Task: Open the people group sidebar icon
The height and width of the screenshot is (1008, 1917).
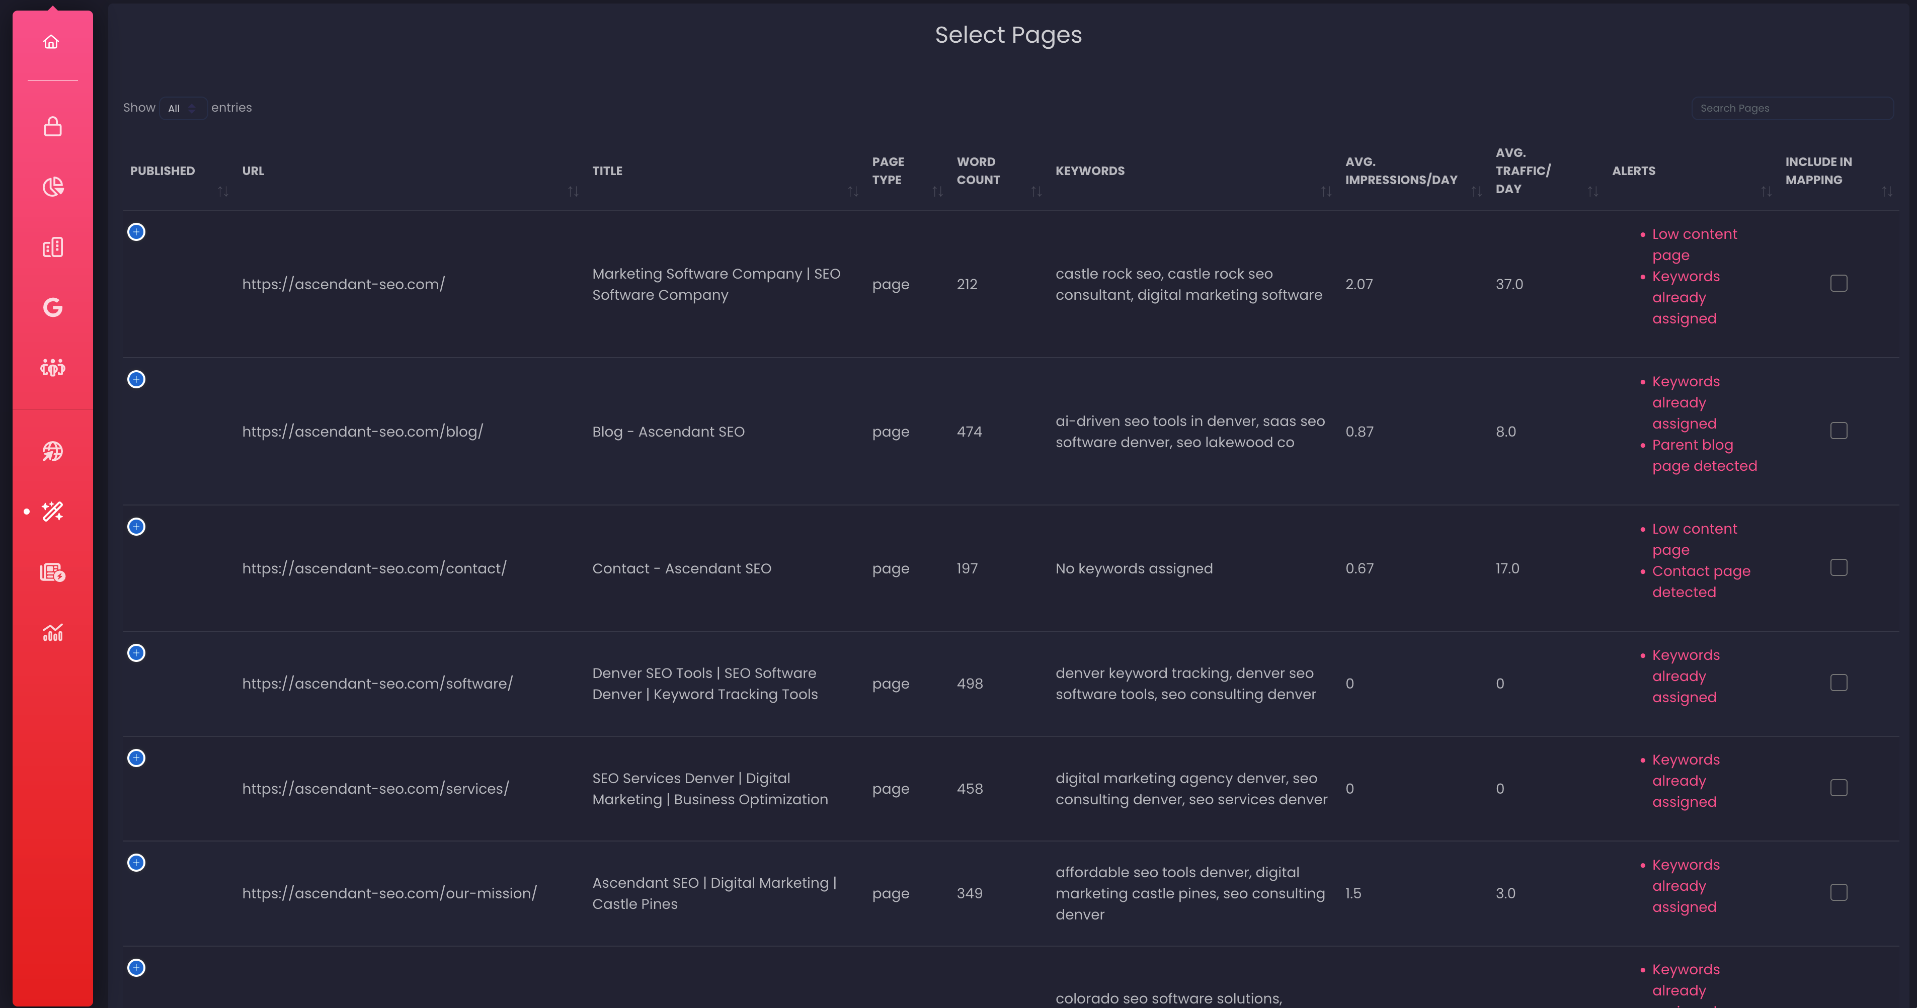Action: pyautogui.click(x=53, y=368)
